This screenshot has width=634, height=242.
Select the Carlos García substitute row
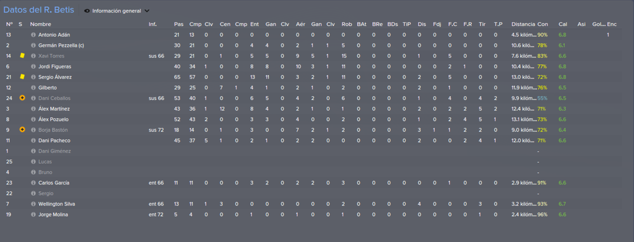pos(317,183)
